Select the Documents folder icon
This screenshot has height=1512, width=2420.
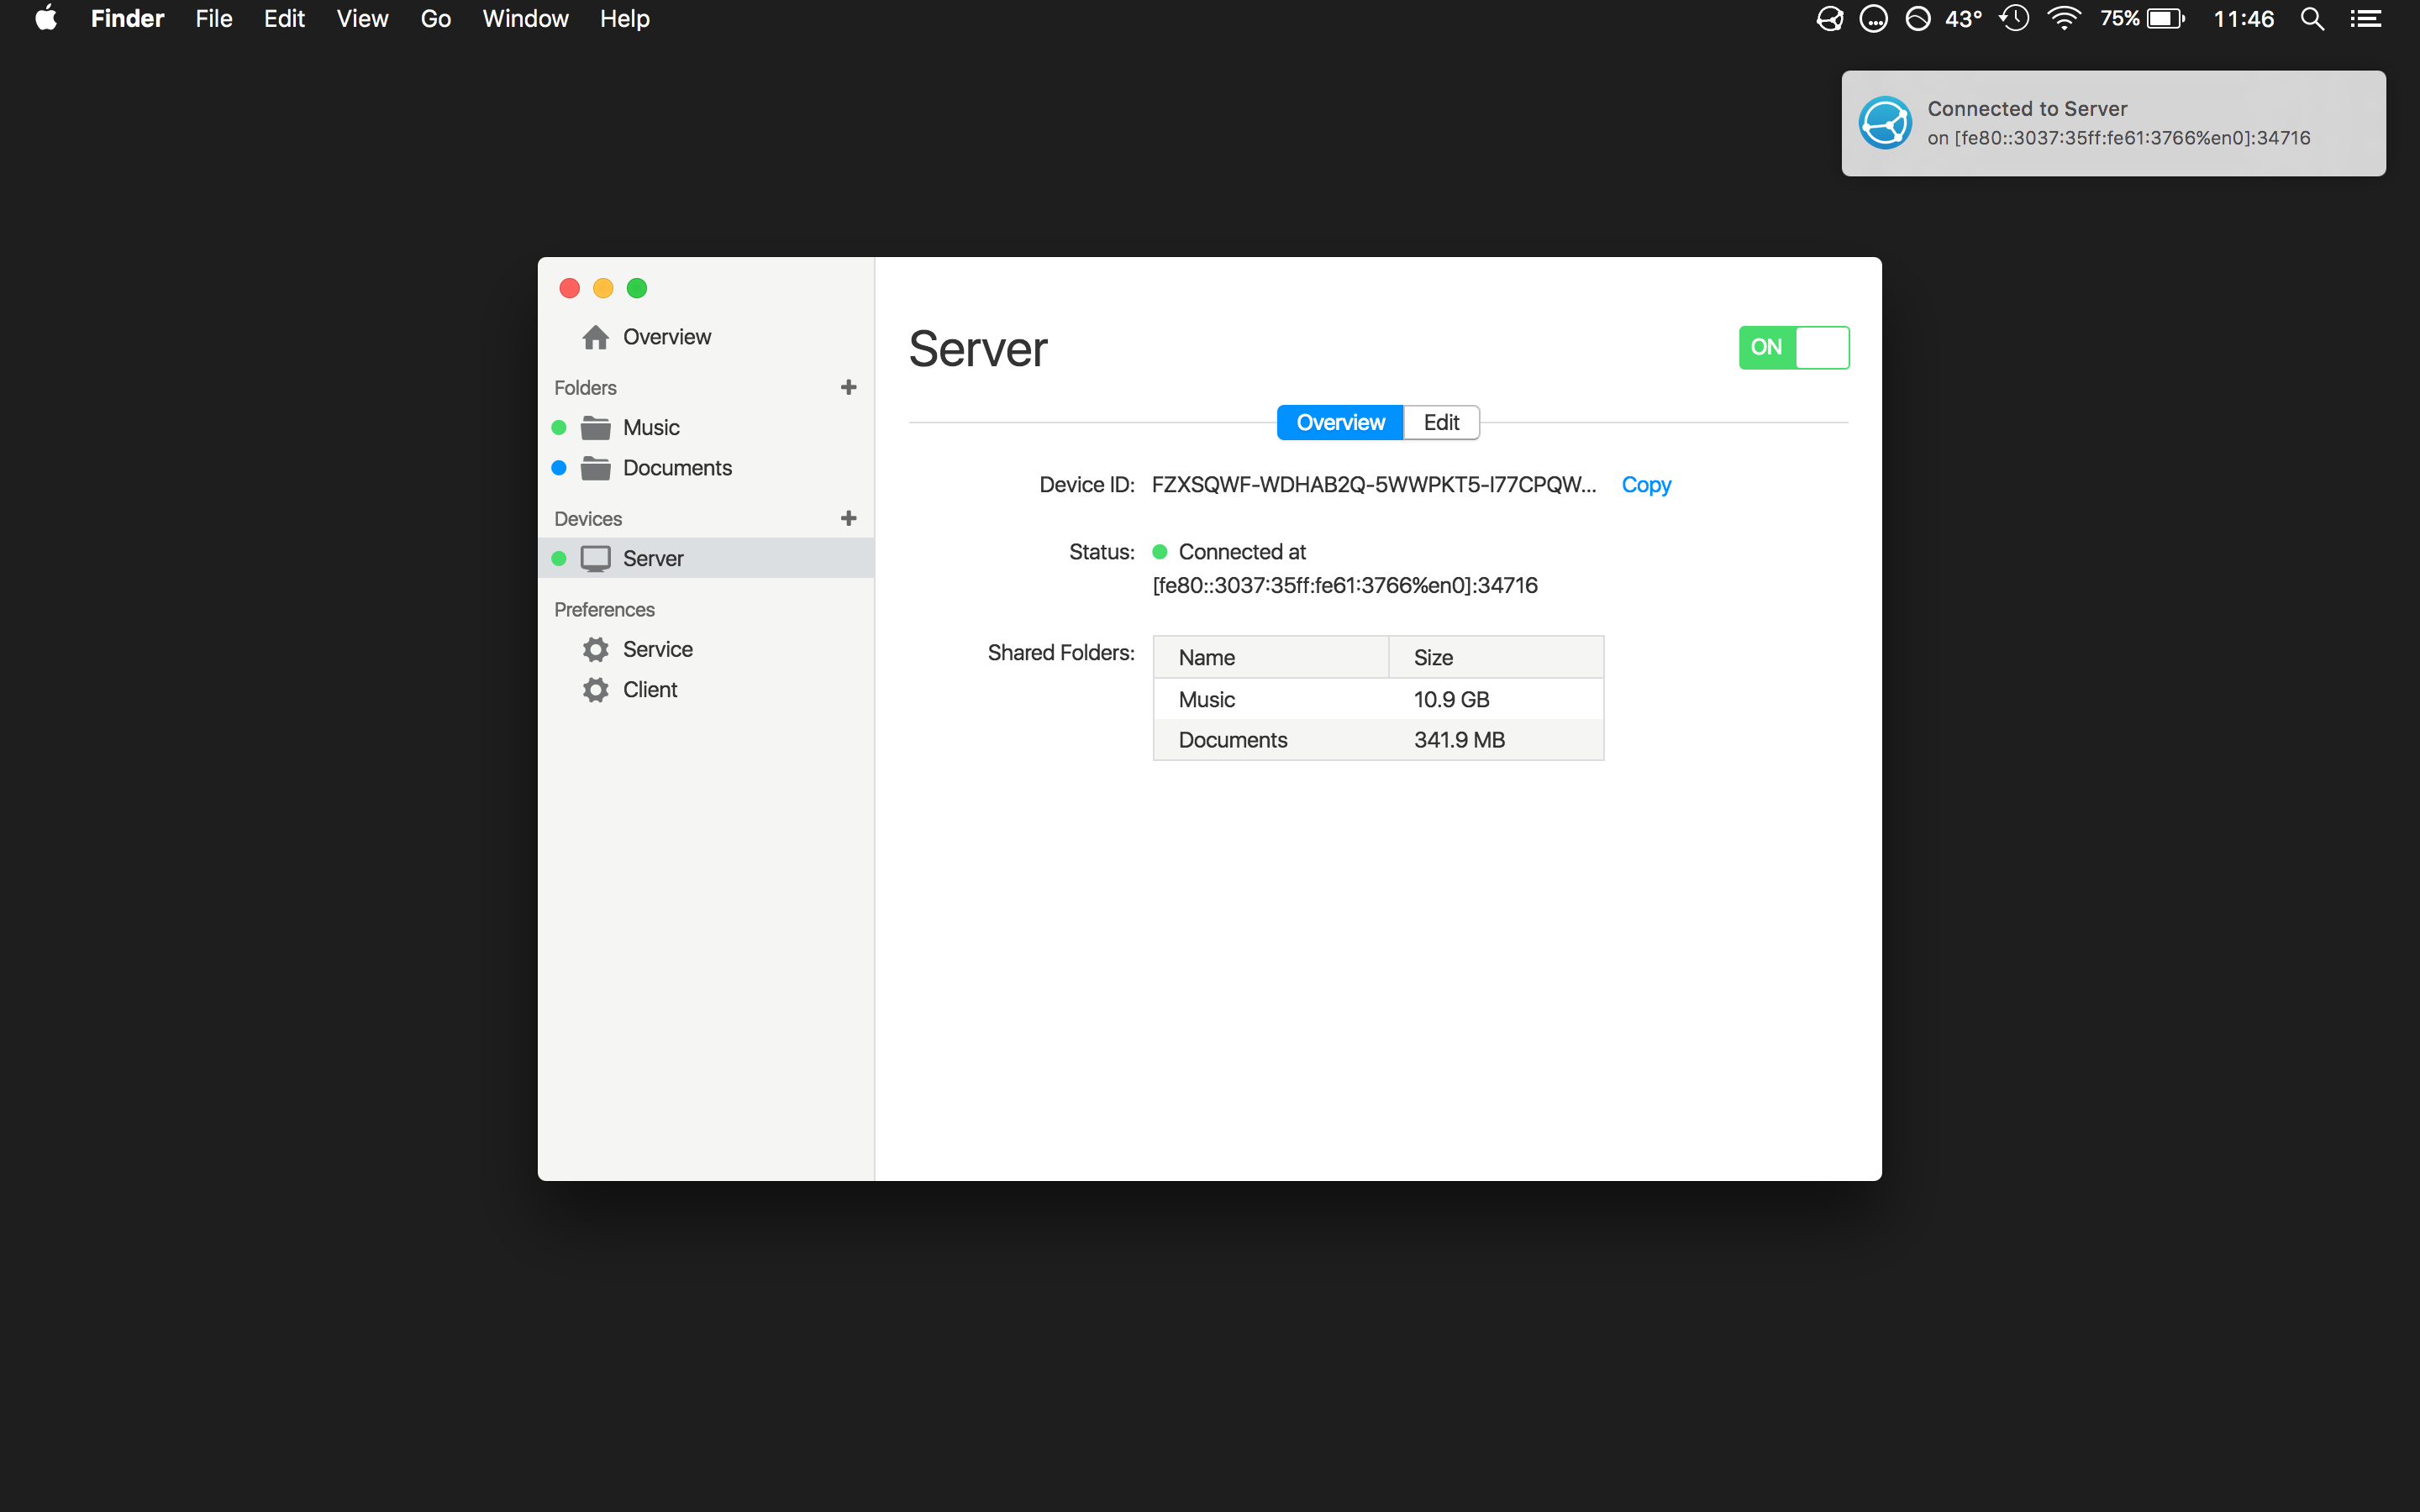(596, 468)
